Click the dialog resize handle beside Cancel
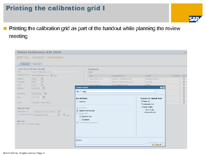This screenshot has height=155, width=206. point(164,145)
